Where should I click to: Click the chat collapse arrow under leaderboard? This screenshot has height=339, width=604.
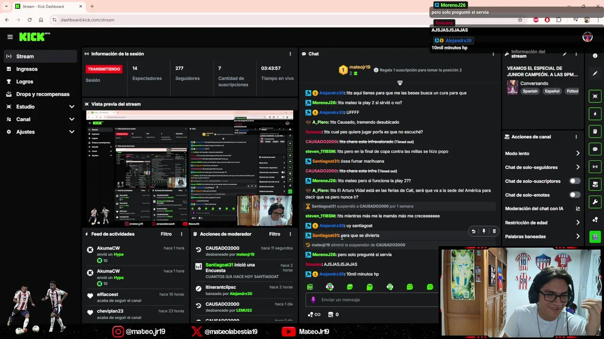(x=400, y=83)
